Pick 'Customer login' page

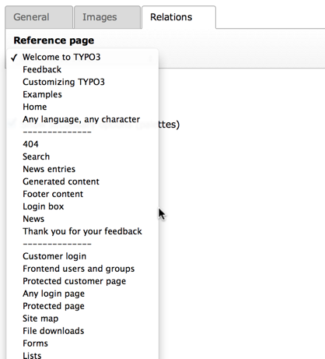tap(82, 256)
